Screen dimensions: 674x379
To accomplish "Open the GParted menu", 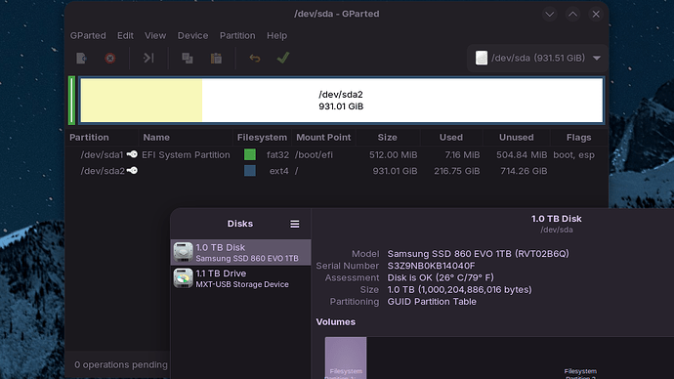I will (88, 36).
